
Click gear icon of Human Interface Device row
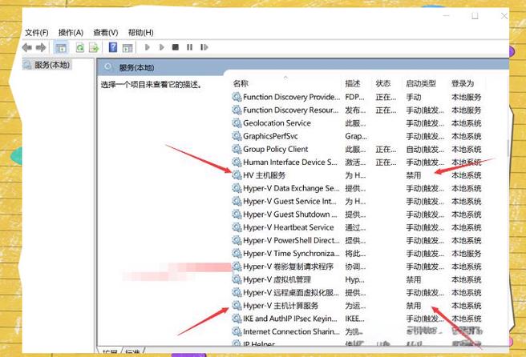pyautogui.click(x=237, y=162)
